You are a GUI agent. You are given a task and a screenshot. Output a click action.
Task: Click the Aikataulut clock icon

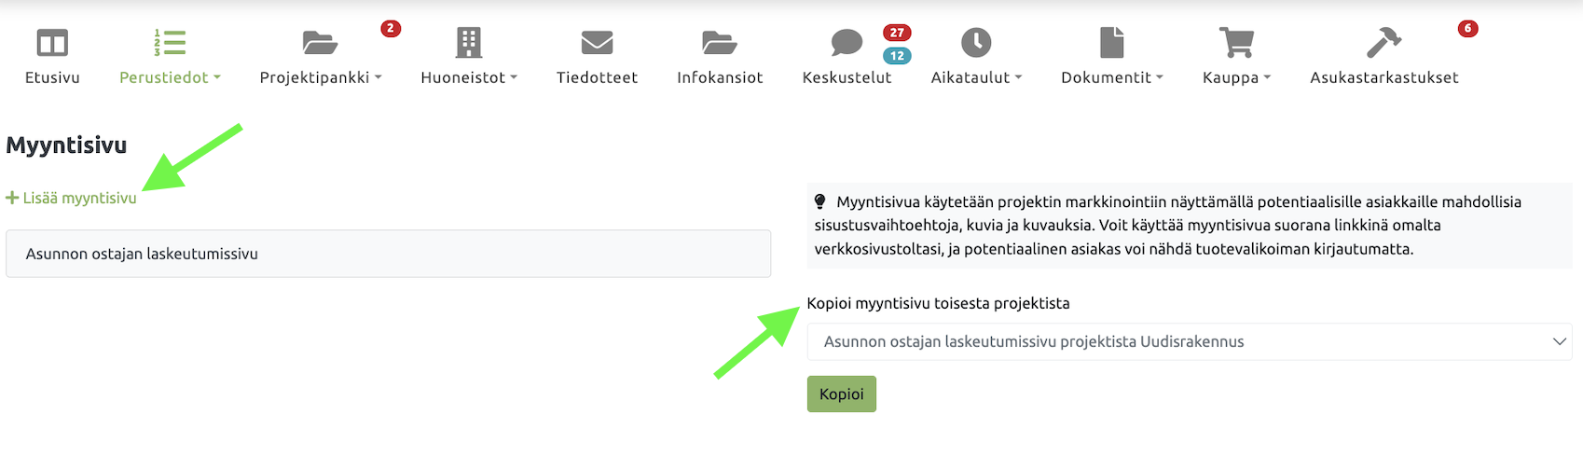[x=976, y=43]
